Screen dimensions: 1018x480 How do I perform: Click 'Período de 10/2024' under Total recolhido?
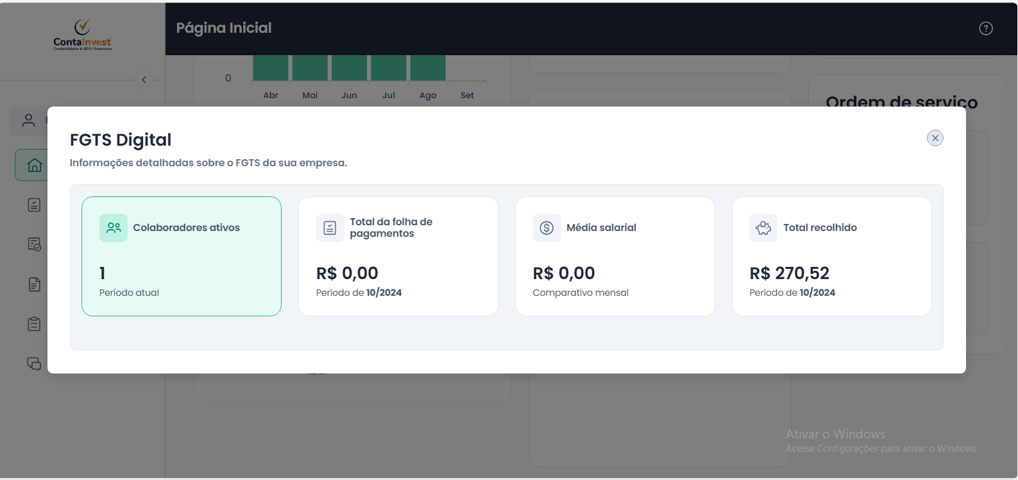(x=792, y=293)
